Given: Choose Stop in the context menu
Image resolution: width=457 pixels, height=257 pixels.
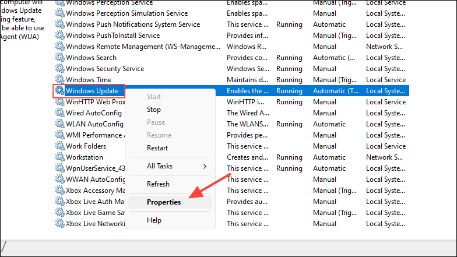Looking at the screenshot, I should (x=154, y=110).
